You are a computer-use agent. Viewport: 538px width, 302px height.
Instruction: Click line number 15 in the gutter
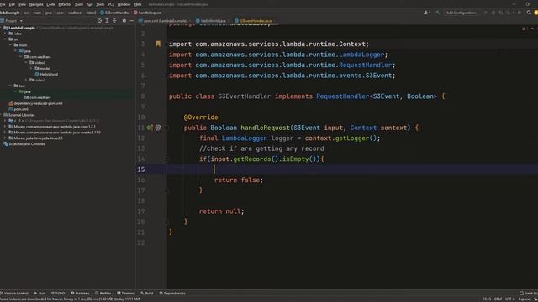141,169
